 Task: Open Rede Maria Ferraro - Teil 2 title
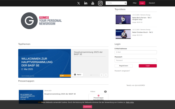click(142, 19)
